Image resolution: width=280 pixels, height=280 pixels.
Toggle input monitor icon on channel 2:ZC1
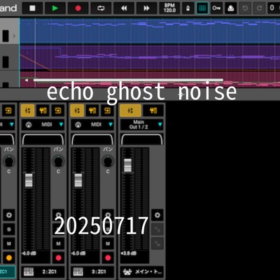point(29,125)
